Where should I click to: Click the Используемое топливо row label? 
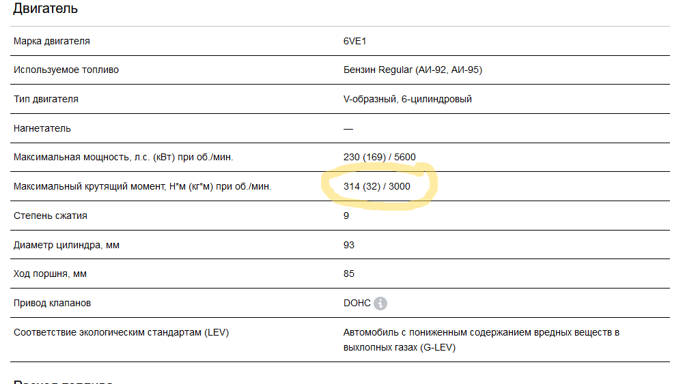tap(66, 70)
